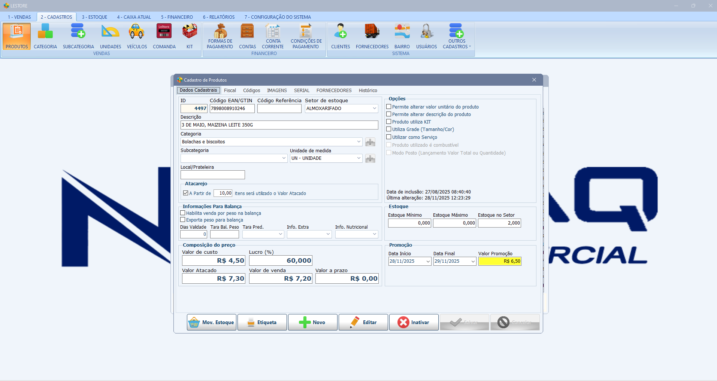Expand the Subcategoria dropdown
The width and height of the screenshot is (717, 381).
284,158
